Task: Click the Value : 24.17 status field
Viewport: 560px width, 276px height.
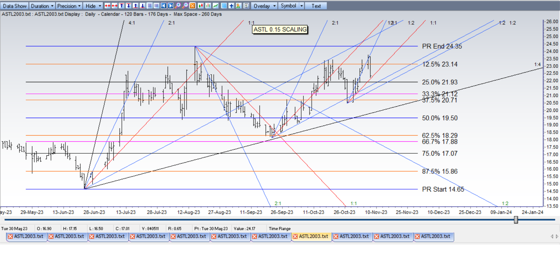Action: (x=244, y=229)
